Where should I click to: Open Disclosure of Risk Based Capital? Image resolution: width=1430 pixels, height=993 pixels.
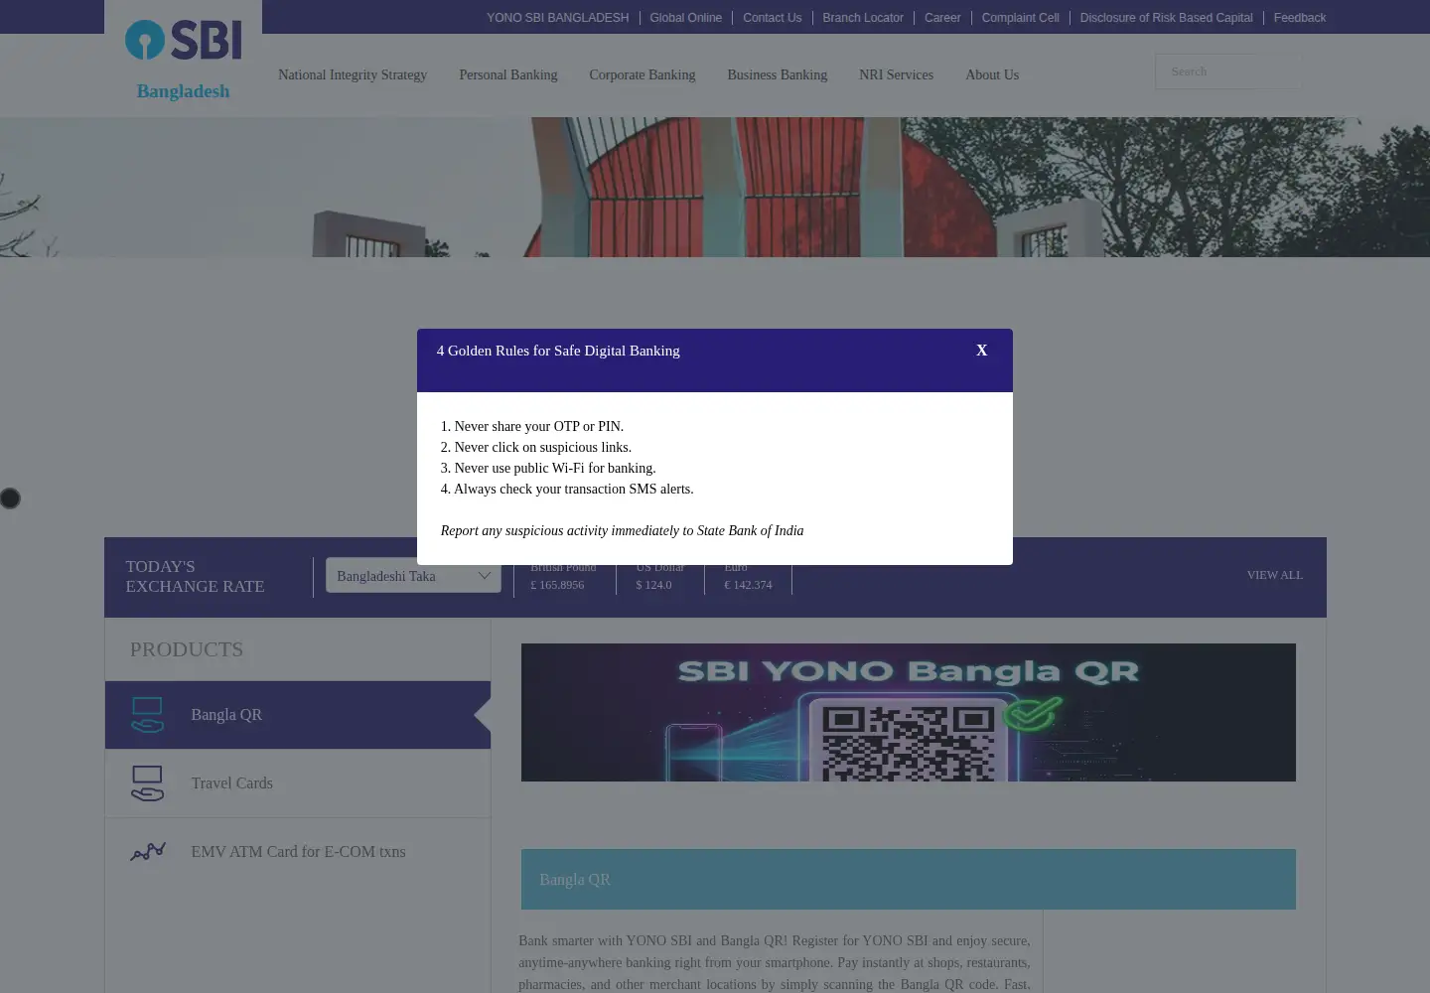click(1166, 18)
